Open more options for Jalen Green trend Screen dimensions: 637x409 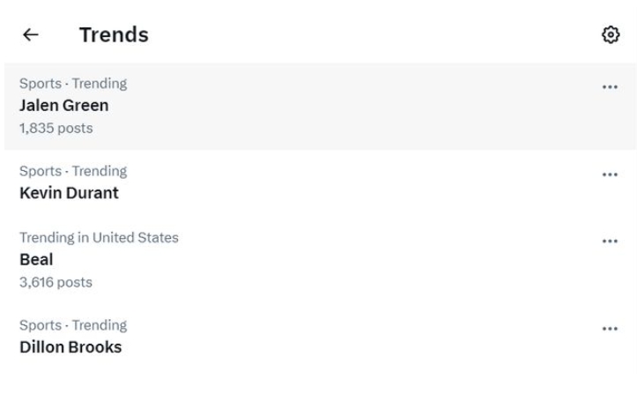tap(610, 87)
